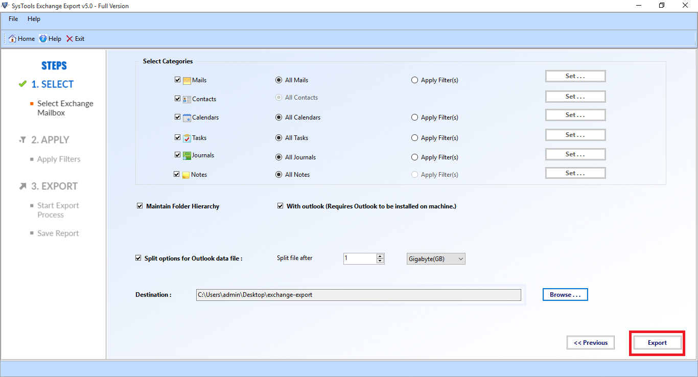Click the Help question-mark toolbar icon
This screenshot has width=698, height=377.
click(43, 39)
